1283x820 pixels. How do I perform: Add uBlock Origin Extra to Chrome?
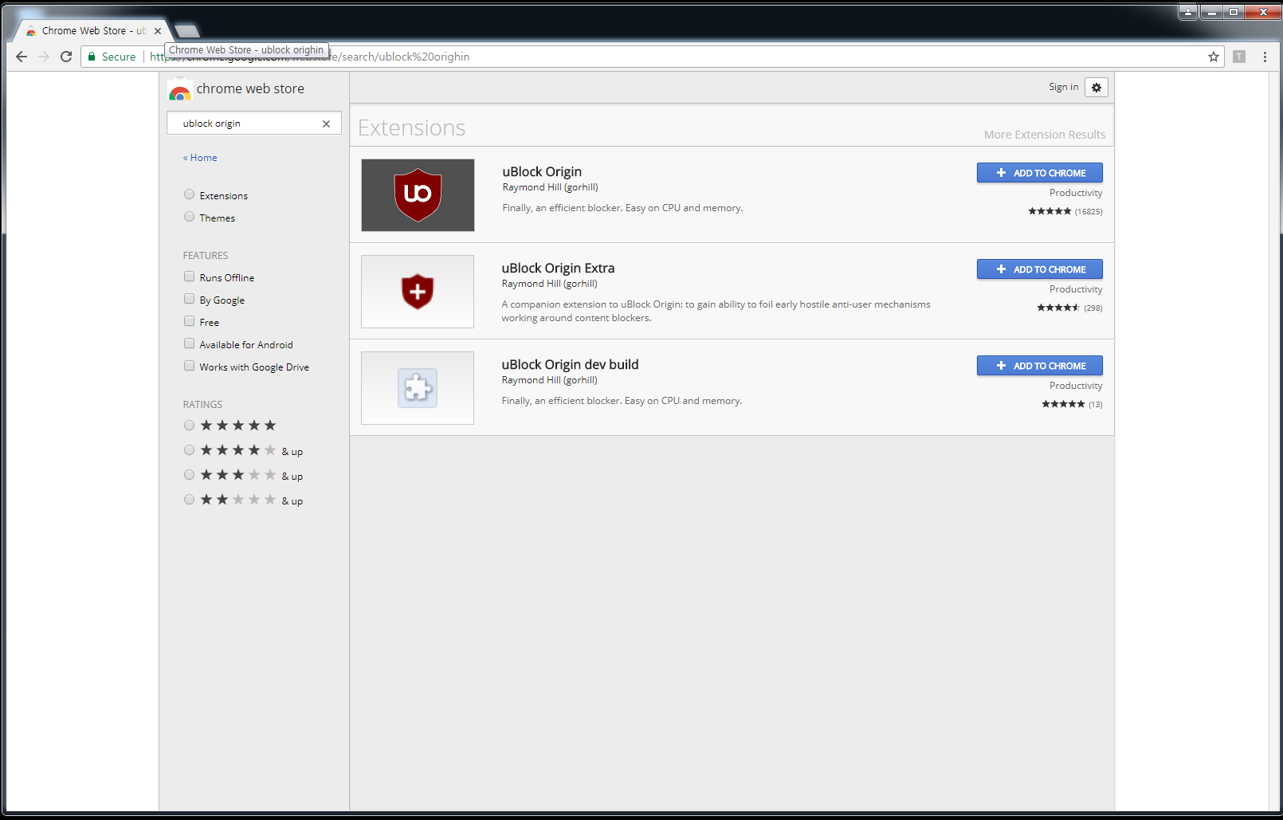pos(1040,269)
